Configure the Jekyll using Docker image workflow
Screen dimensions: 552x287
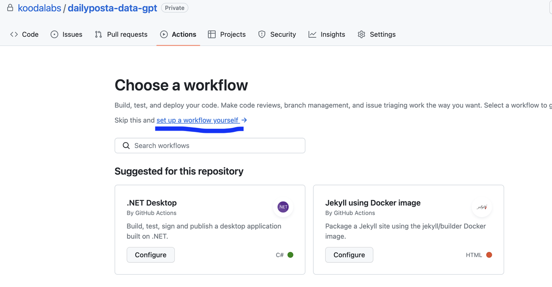click(349, 255)
